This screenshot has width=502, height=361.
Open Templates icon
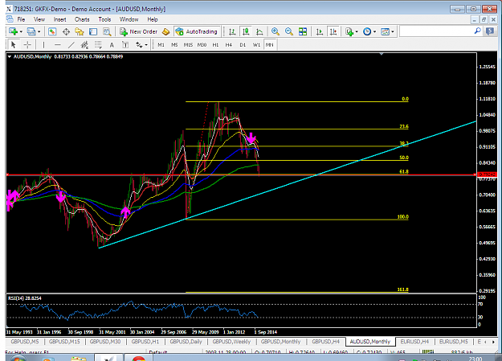coord(385,31)
